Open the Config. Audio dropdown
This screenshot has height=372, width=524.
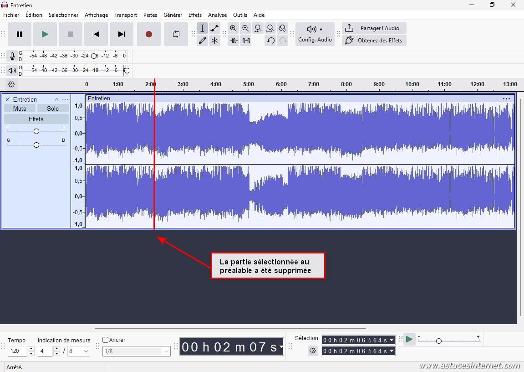point(315,34)
